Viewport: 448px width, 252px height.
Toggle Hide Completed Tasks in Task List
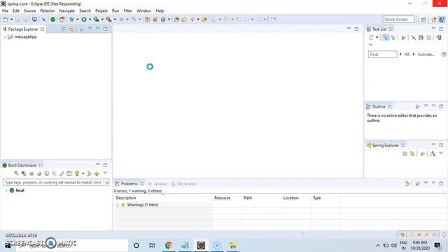(x=414, y=37)
